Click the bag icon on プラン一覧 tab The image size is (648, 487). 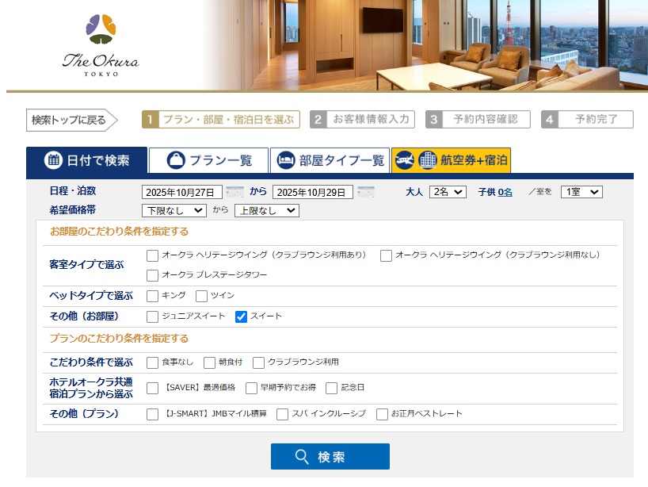(176, 160)
